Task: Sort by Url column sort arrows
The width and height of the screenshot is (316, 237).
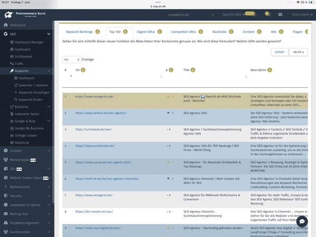Action: [x=161, y=77]
